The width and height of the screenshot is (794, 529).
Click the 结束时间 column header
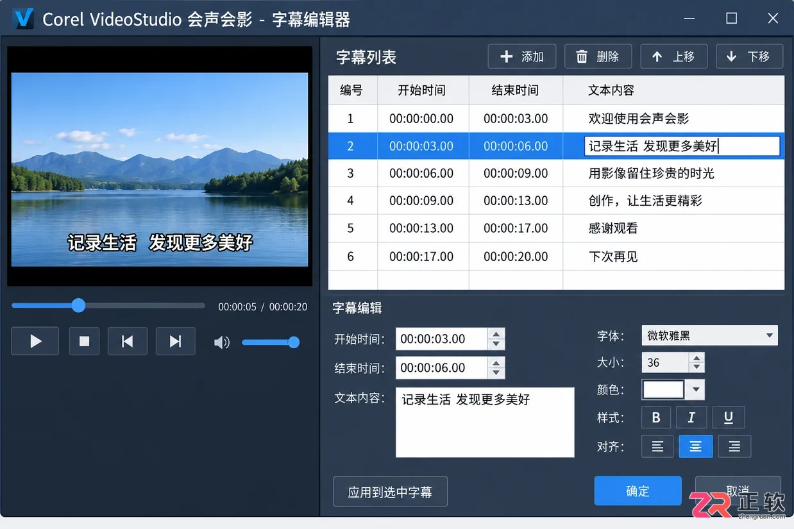[x=515, y=90]
